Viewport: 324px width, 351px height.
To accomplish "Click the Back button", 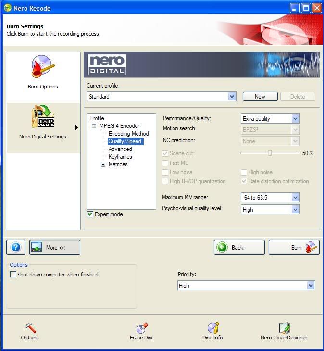I will click(239, 247).
